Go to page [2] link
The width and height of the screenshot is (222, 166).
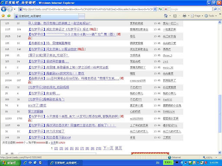56,148
